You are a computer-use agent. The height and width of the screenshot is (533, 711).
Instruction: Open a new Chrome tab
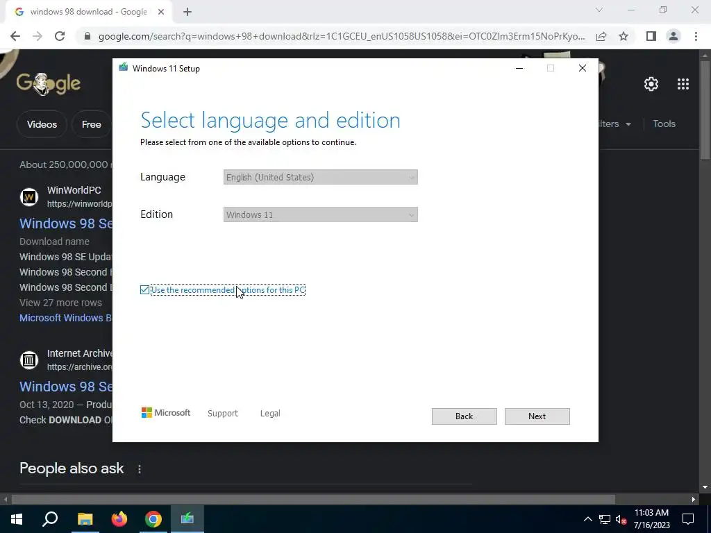click(187, 12)
